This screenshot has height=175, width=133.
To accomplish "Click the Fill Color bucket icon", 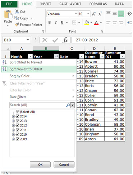I will 87,22.
